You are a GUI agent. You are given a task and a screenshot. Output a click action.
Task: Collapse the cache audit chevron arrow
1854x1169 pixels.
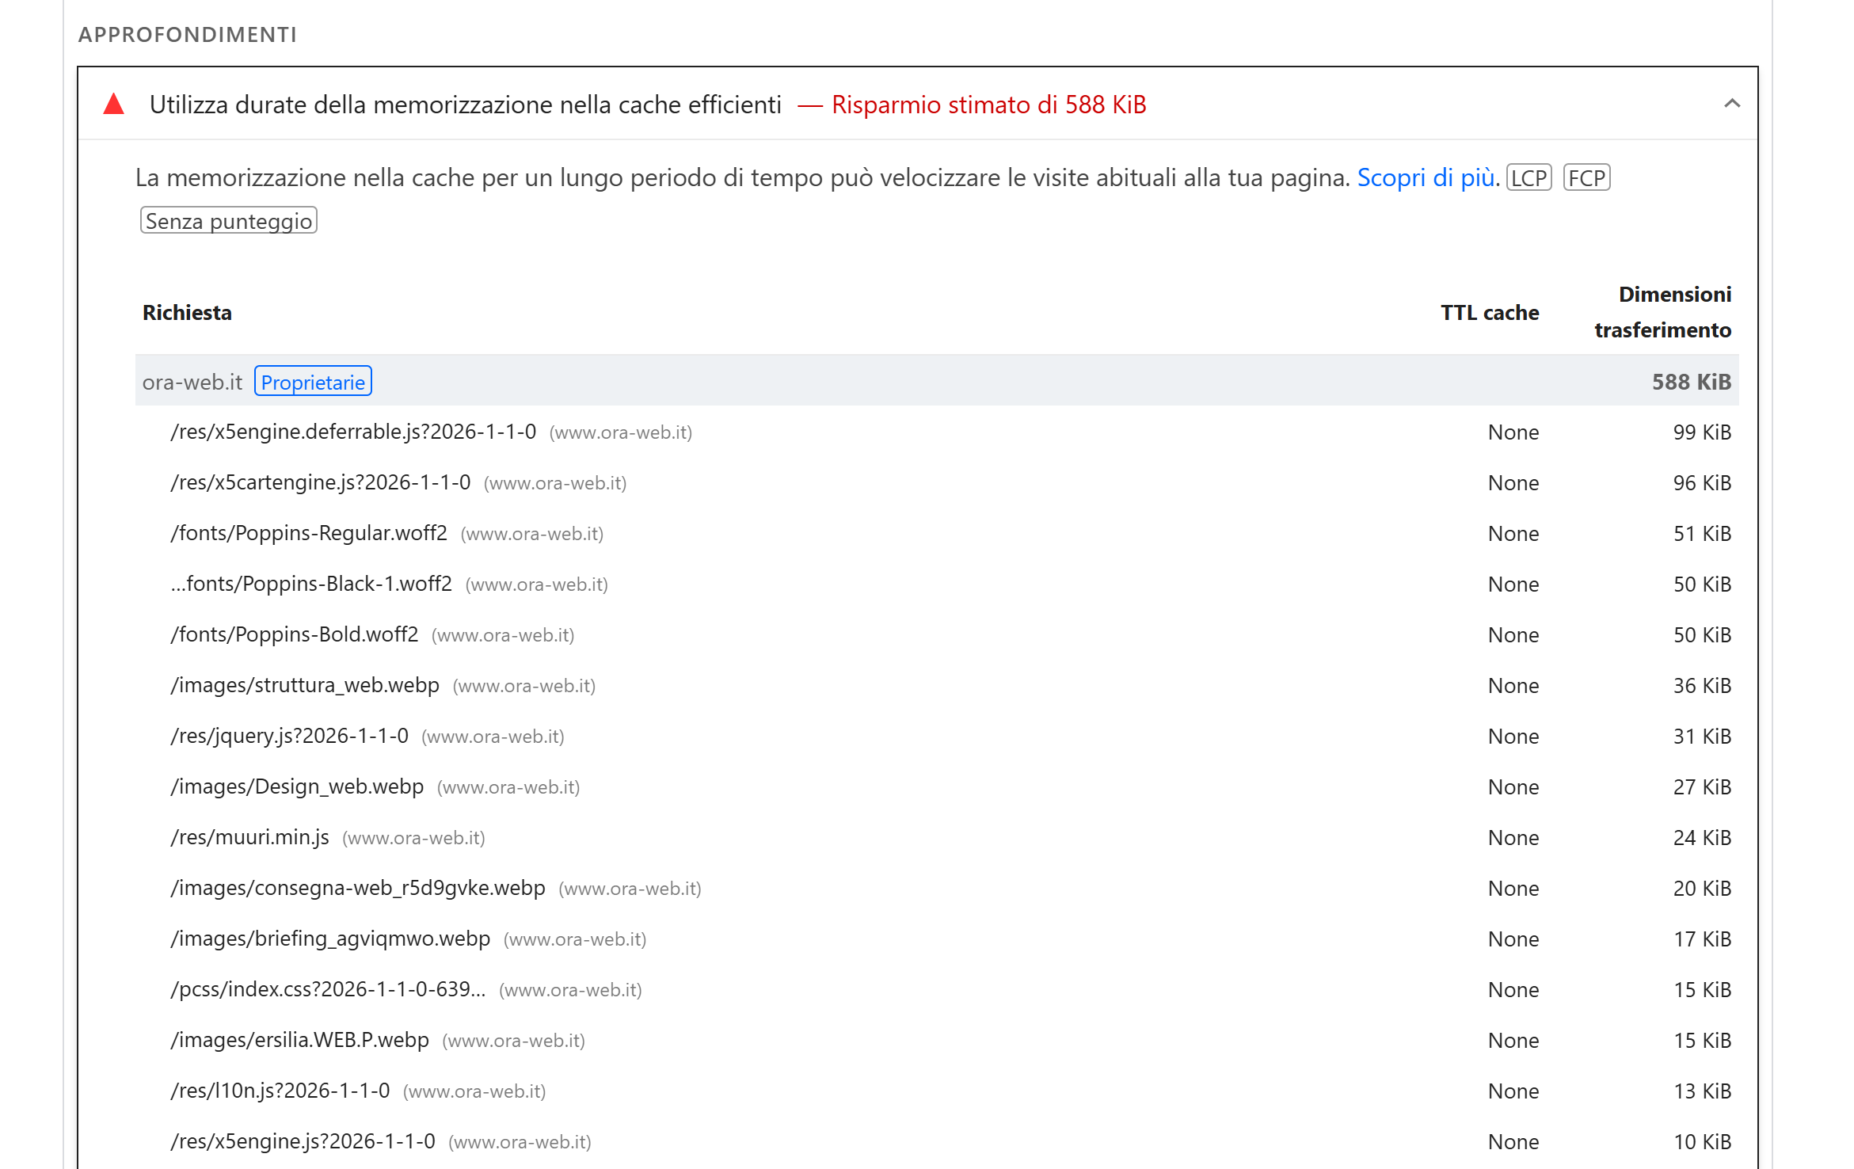coord(1731,104)
